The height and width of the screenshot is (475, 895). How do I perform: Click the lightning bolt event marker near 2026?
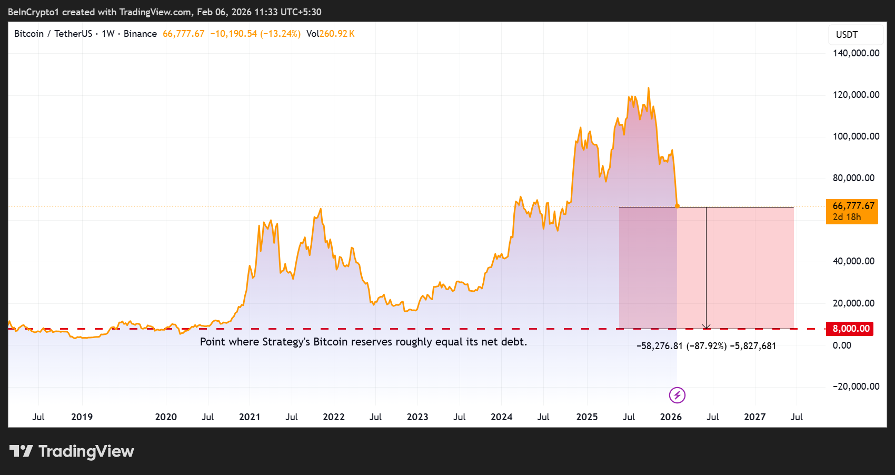pyautogui.click(x=677, y=395)
